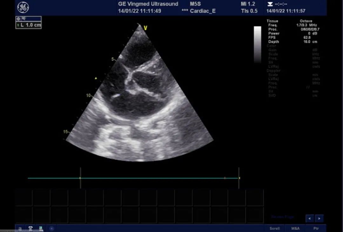Click the hourglass timer icon in header
The width and height of the screenshot is (343, 232).
click(270, 4)
